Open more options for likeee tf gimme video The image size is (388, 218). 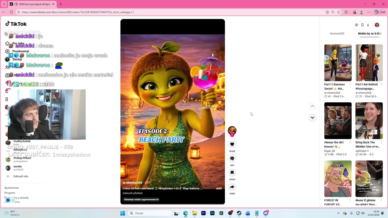(381, 200)
